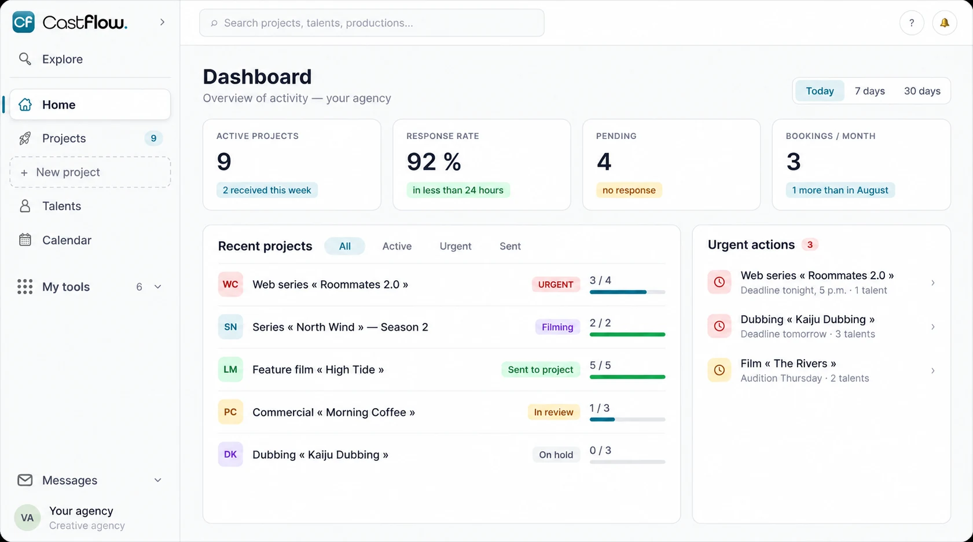Collapse sidebar with chevron next to CastFlow

pyautogui.click(x=162, y=22)
